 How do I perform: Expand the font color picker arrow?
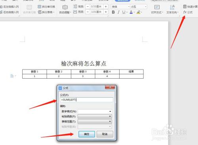(134, 12)
